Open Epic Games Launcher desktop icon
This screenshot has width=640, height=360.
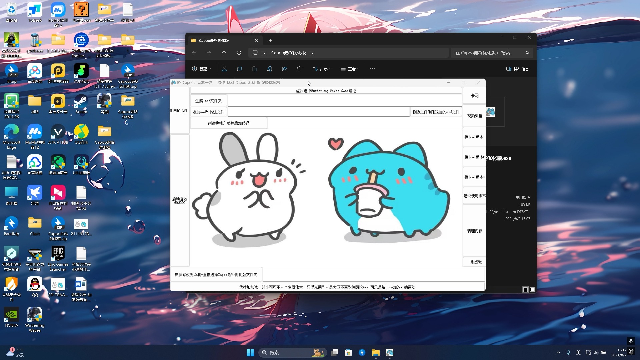point(58,259)
